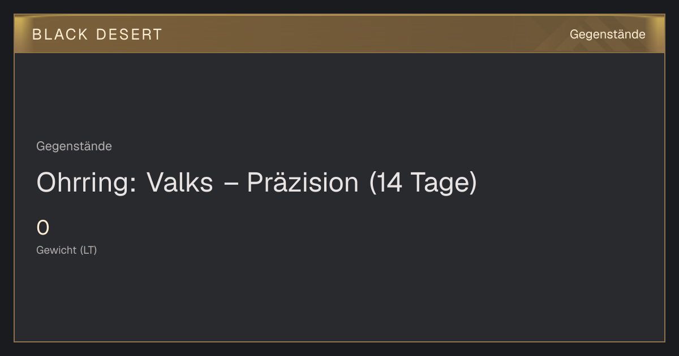Click the dash between Valks and Präzision
Viewport: 679px width, 356px height.
(x=230, y=184)
